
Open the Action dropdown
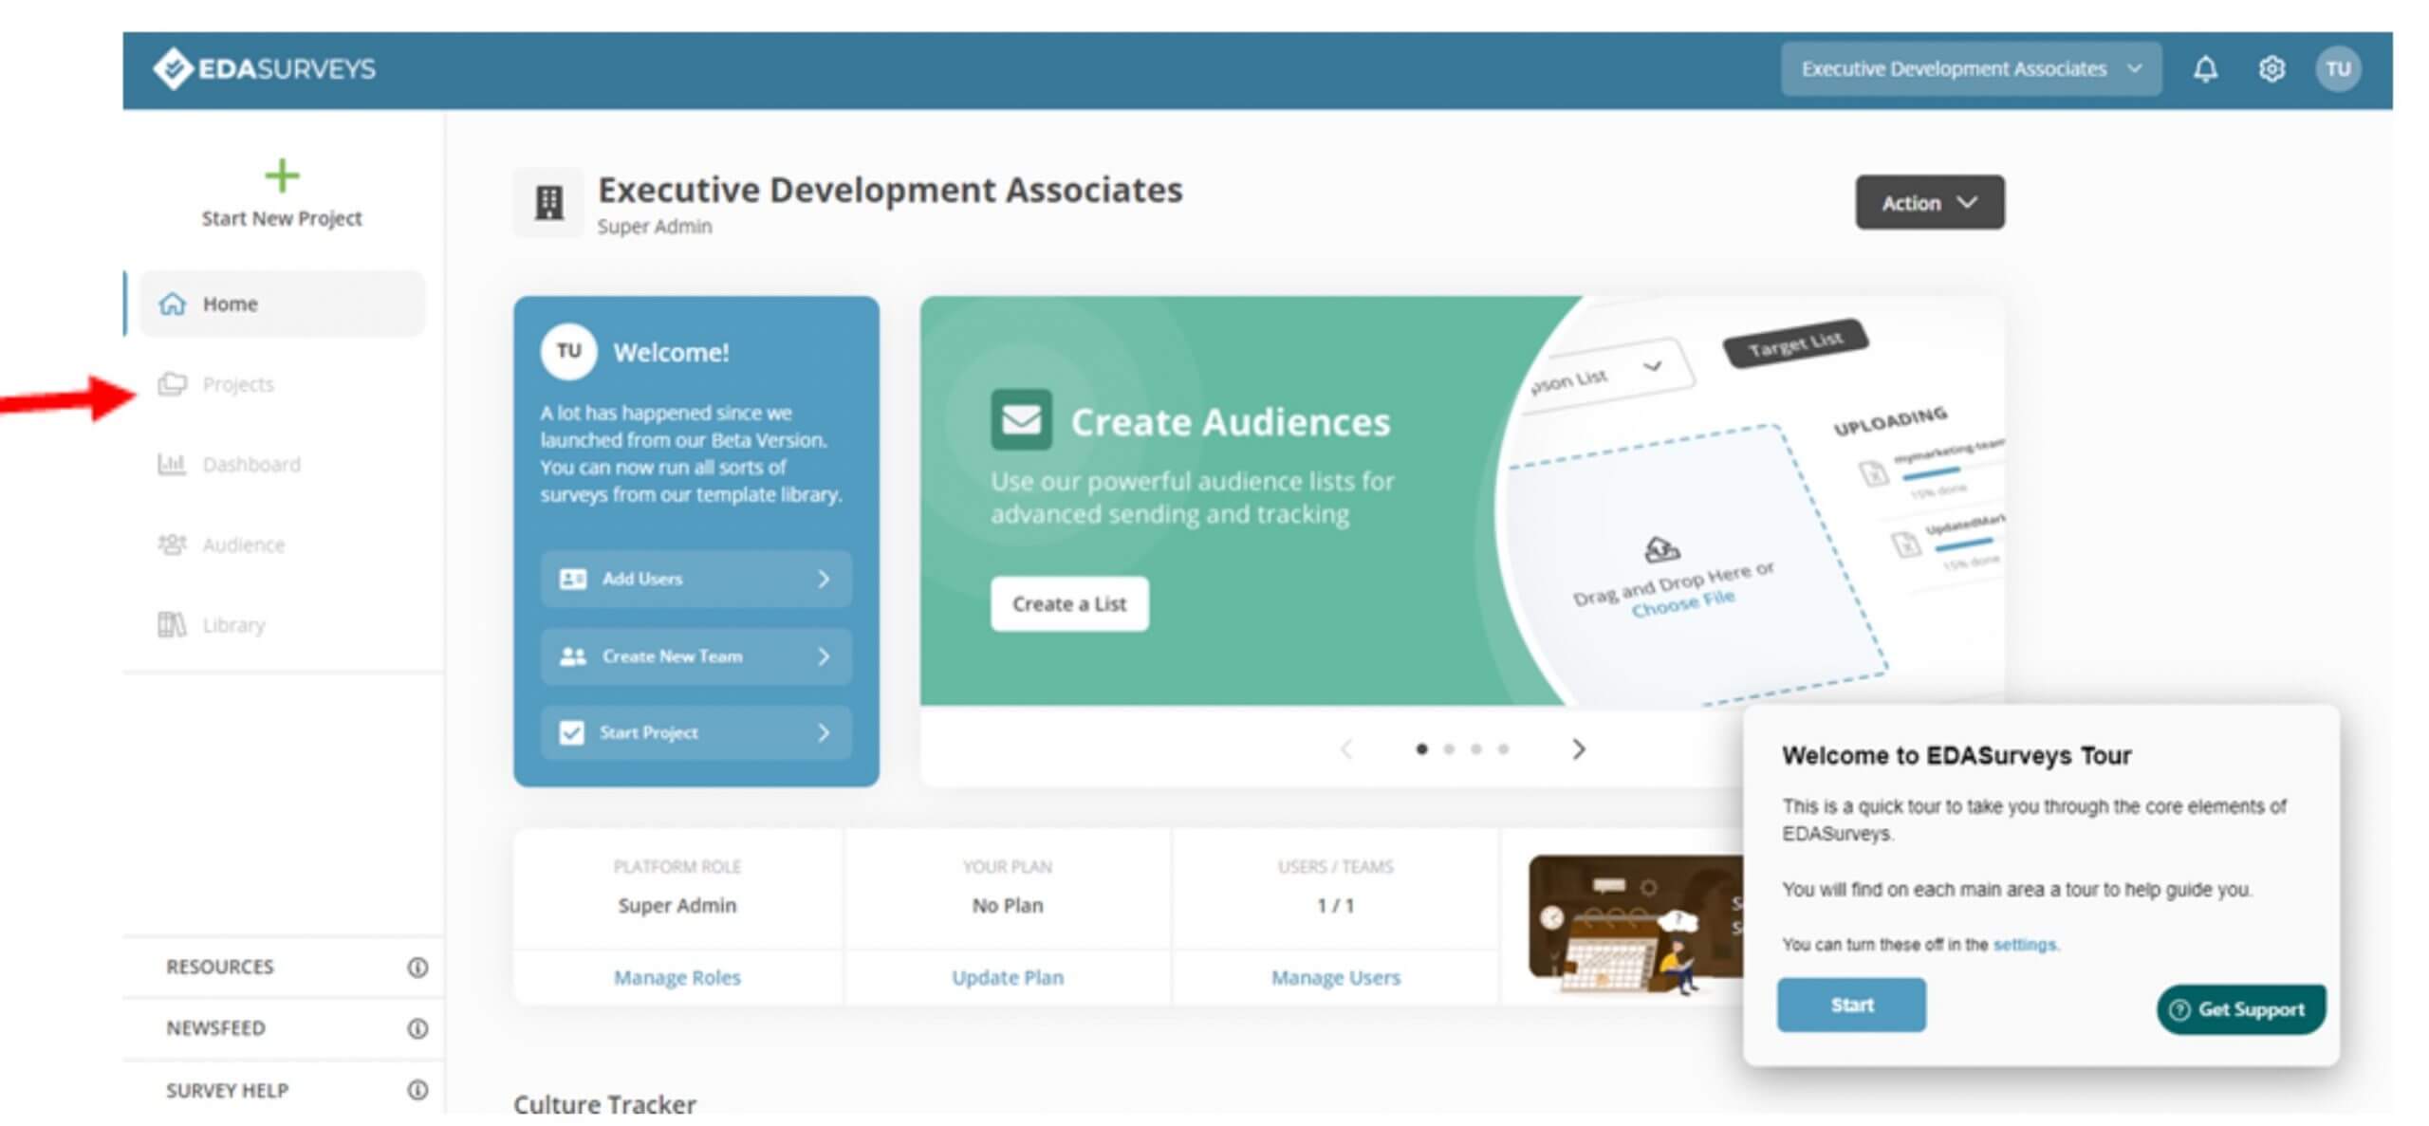(x=1930, y=202)
